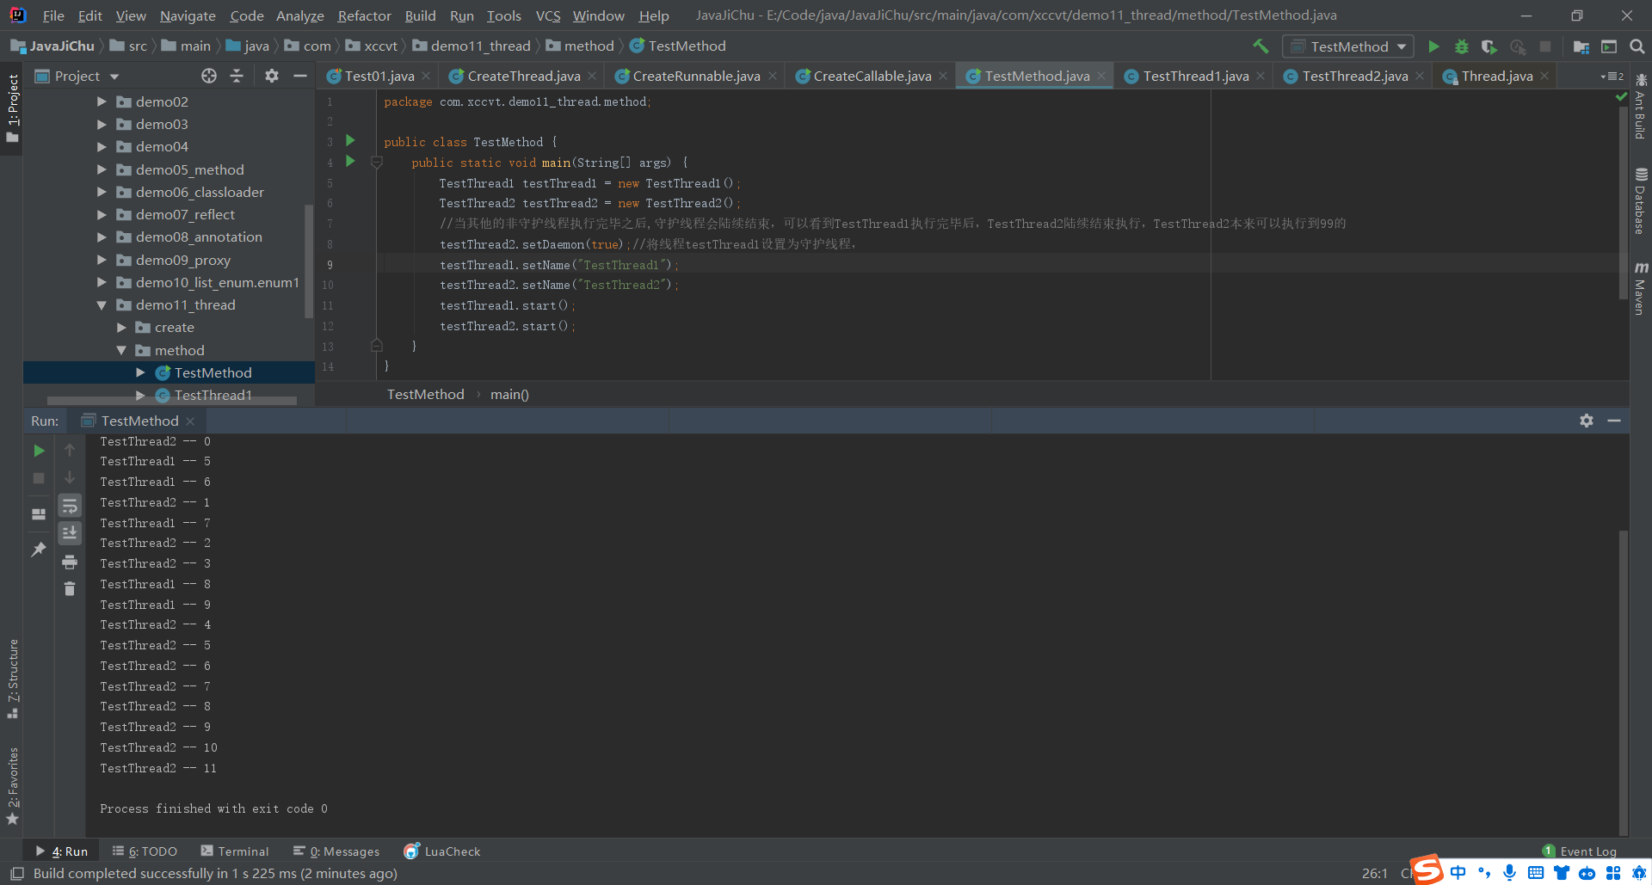Click the stop icon in Run panel
The height and width of the screenshot is (885, 1652).
[x=39, y=478]
